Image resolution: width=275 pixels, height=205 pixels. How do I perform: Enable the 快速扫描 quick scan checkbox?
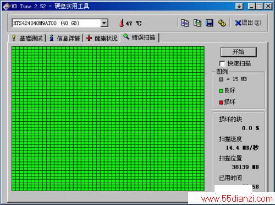coord(222,64)
